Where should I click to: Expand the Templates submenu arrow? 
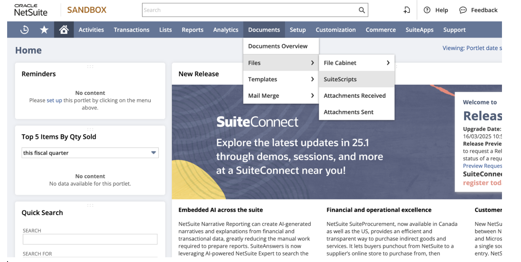[x=312, y=79]
